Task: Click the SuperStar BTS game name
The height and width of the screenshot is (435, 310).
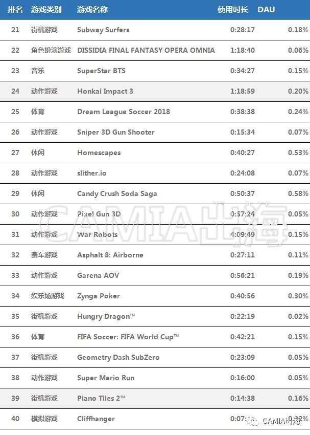Action: [x=101, y=71]
